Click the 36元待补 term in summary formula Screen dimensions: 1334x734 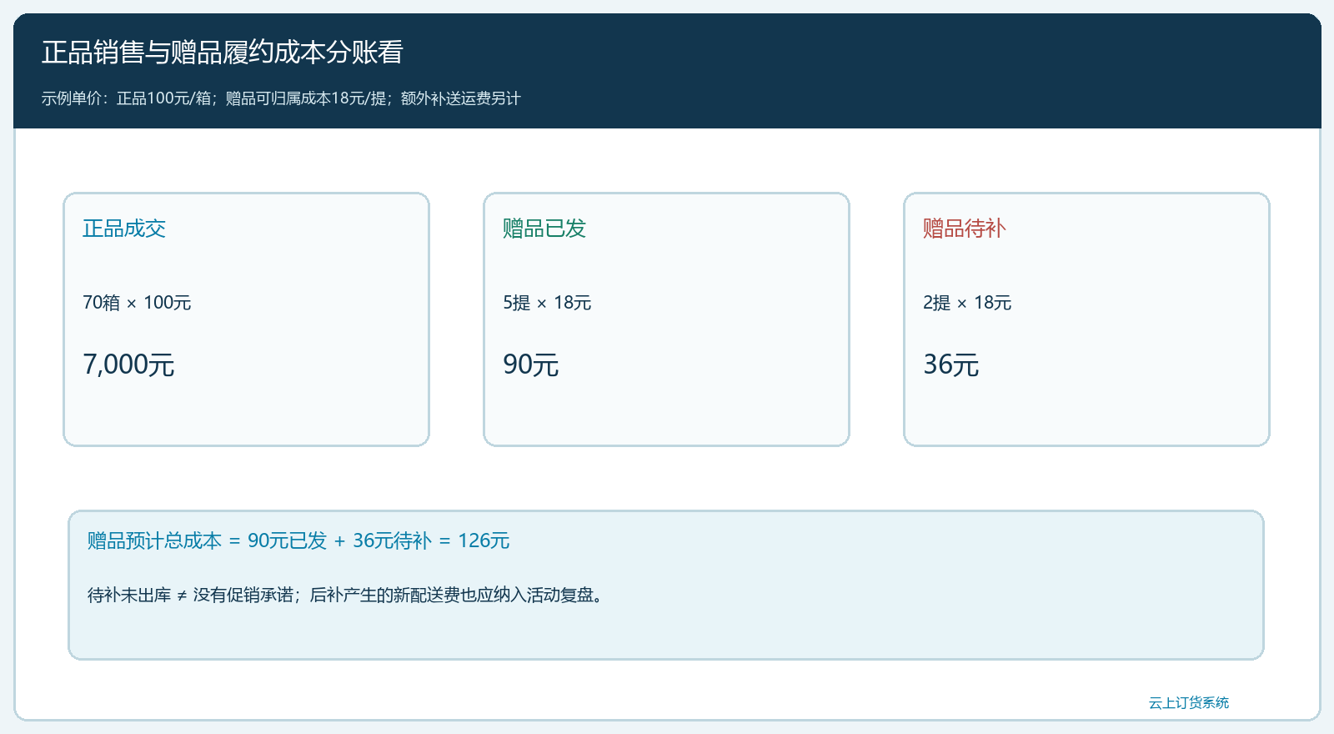[x=392, y=540]
